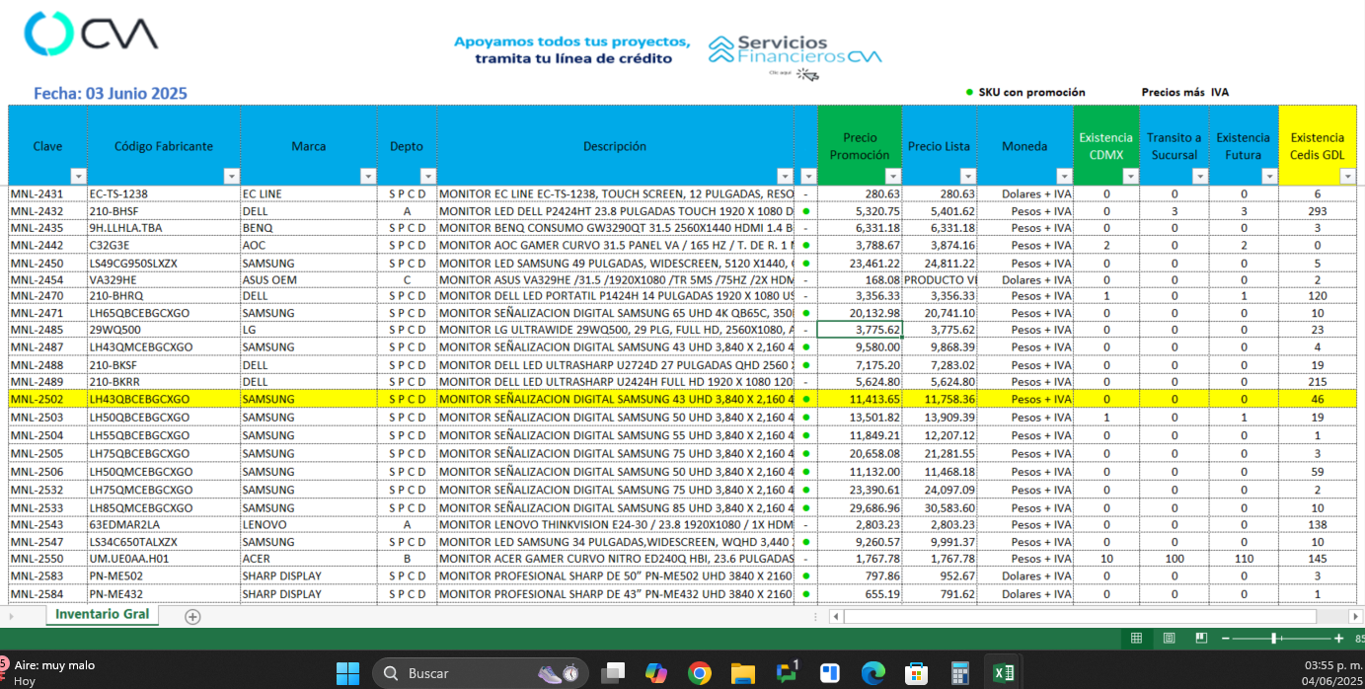Switch to the Inventario Gral sheet tab

click(102, 615)
